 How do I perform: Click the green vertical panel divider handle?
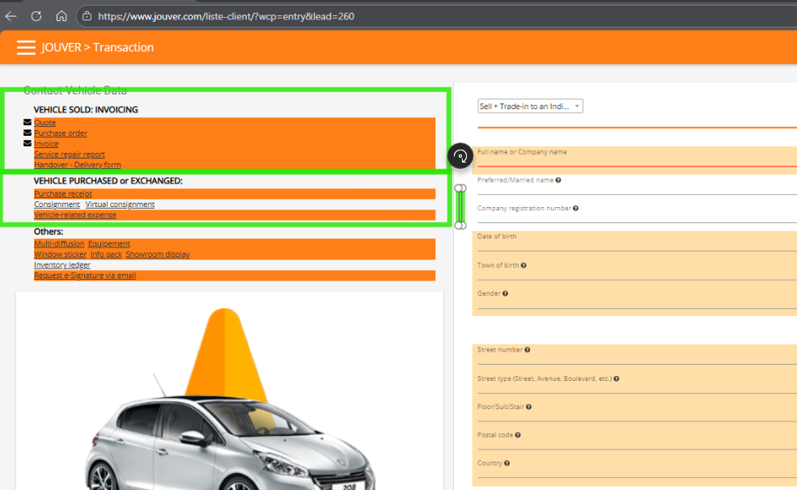460,207
